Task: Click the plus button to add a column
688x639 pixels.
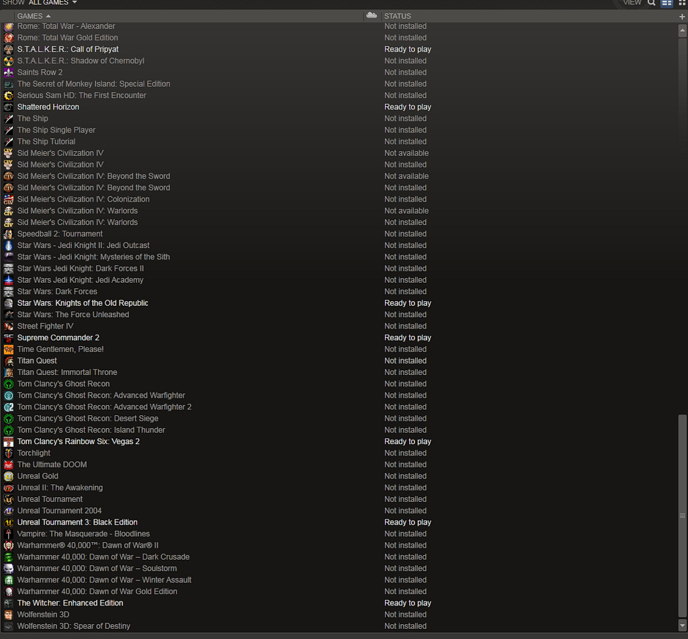Action: 682,17
